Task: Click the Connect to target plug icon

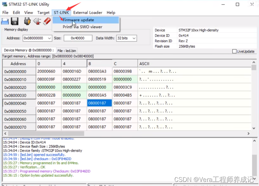Action: 27,21
